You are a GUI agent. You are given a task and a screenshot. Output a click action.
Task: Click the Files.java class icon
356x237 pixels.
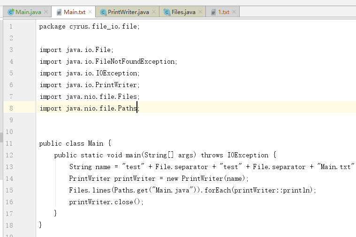click(167, 12)
